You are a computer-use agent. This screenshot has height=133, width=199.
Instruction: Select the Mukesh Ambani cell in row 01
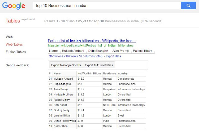point(65,79)
